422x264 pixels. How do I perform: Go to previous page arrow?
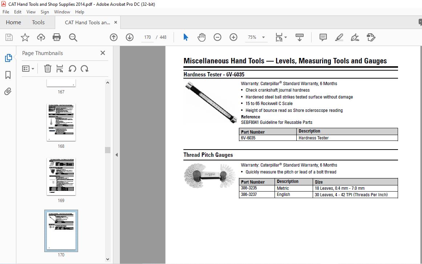point(114,37)
